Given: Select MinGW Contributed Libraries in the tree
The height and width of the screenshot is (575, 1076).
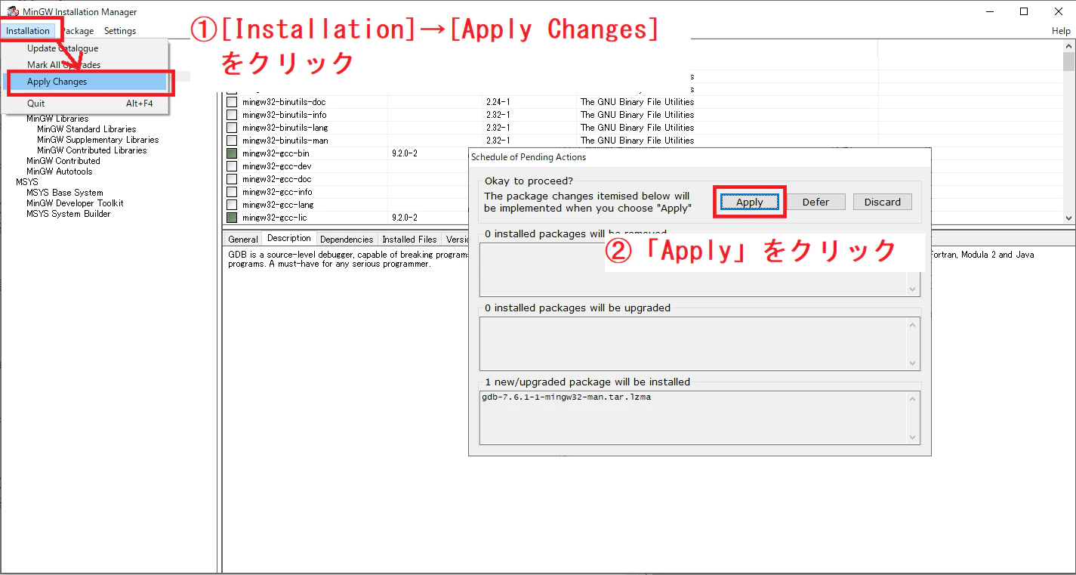Looking at the screenshot, I should coord(92,150).
